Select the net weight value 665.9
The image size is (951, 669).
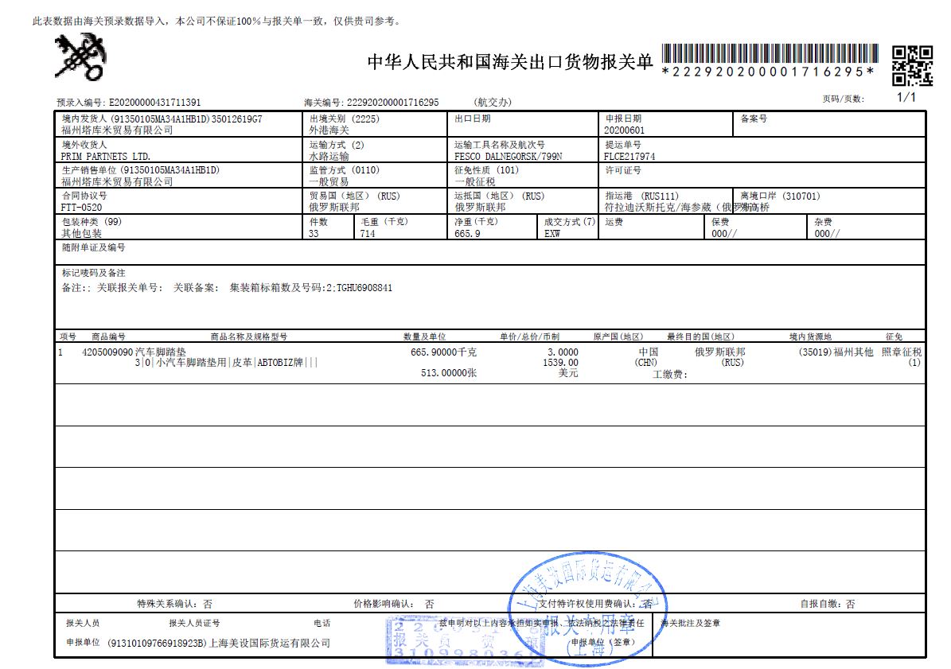click(467, 234)
